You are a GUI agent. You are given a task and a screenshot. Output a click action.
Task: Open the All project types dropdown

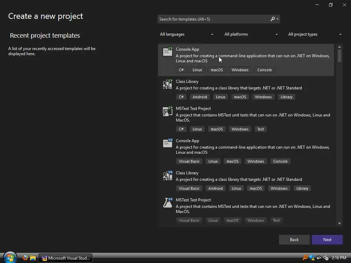coord(315,34)
